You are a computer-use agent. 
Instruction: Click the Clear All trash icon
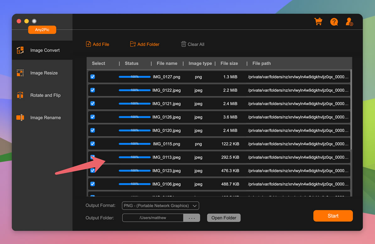[x=183, y=44]
